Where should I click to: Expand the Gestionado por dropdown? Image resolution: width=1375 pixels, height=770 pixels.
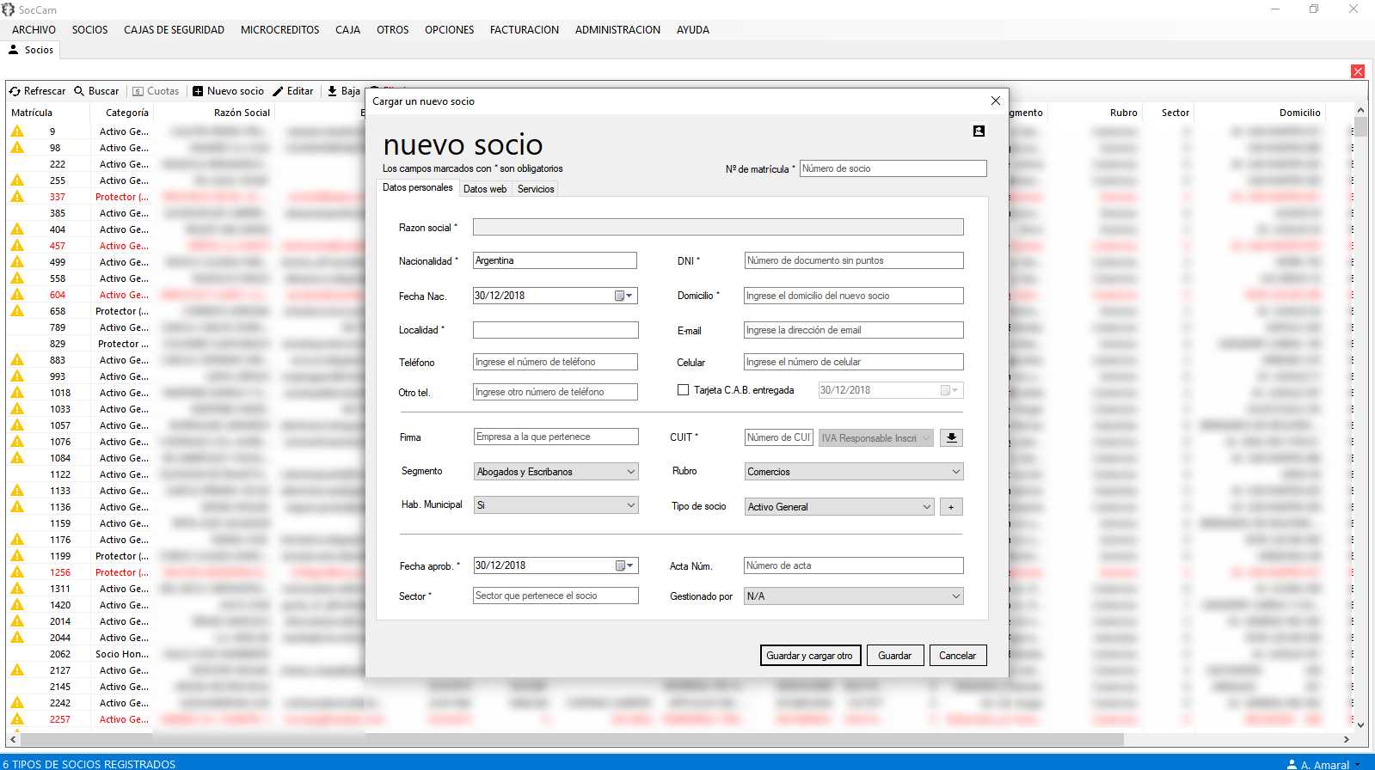point(955,596)
